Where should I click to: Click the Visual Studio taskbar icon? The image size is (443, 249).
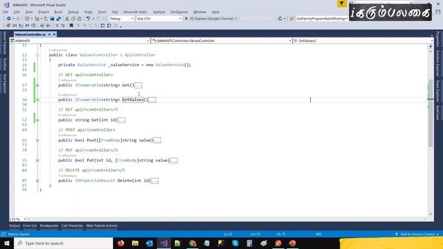(164, 243)
